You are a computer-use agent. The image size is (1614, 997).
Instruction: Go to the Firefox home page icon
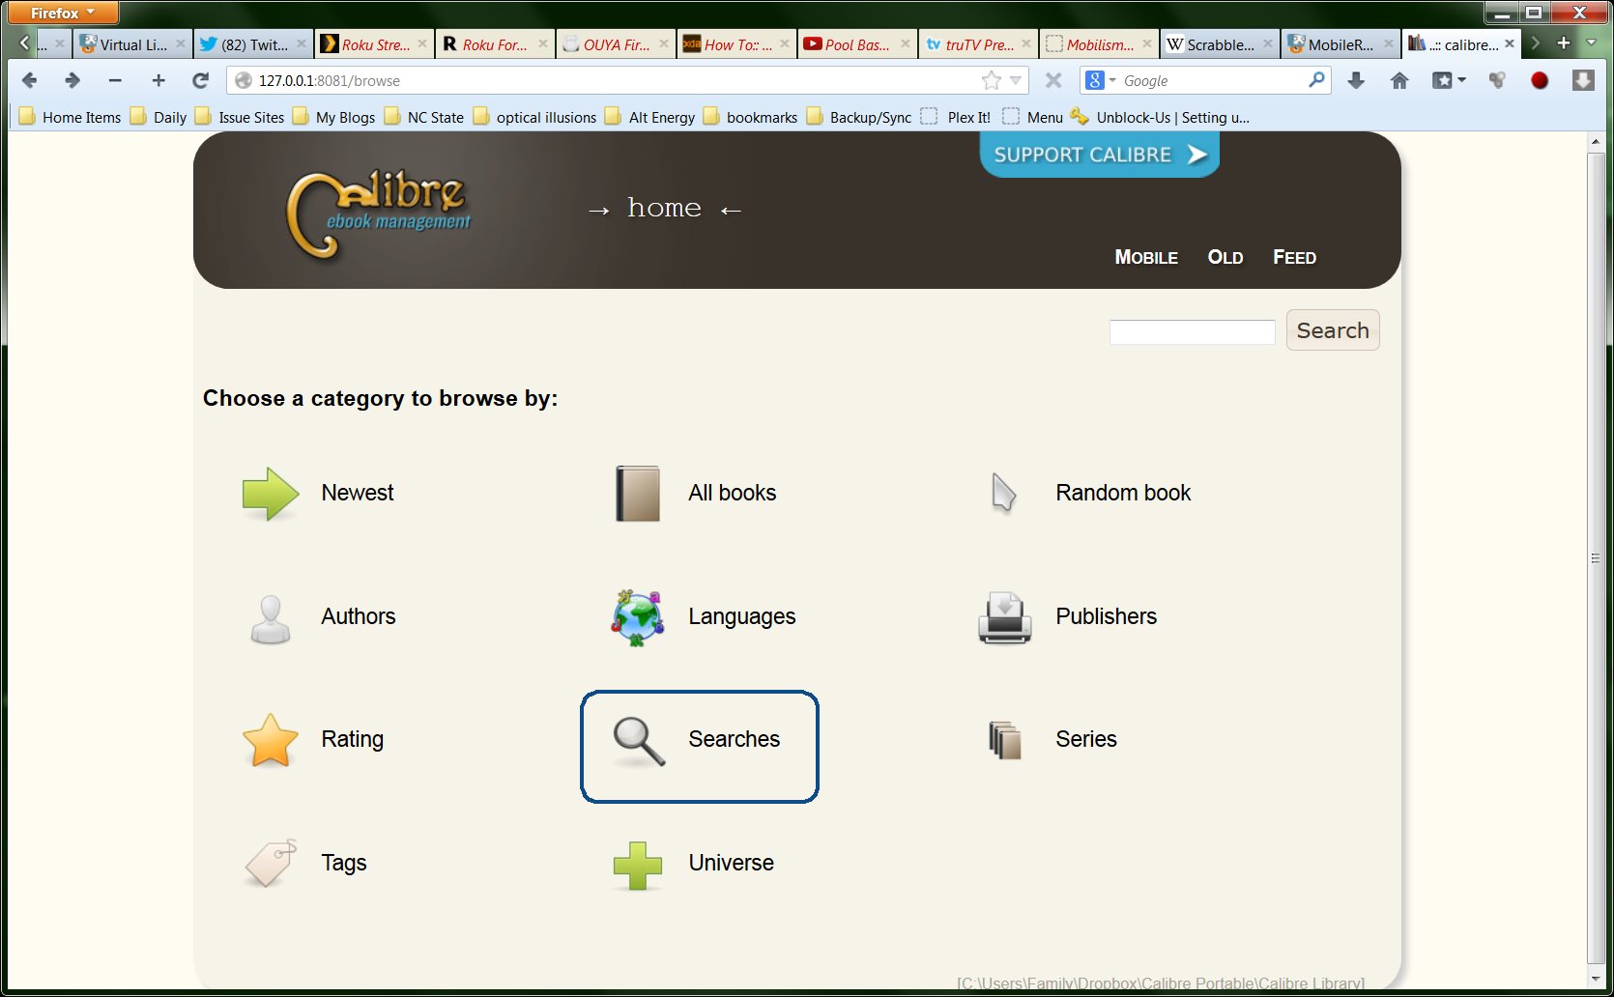click(x=1399, y=80)
